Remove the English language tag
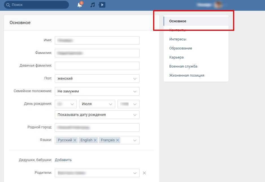The image size is (265, 182). 95,140
